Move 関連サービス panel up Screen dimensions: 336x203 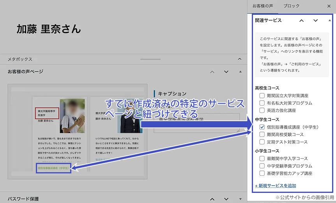pos(301,21)
